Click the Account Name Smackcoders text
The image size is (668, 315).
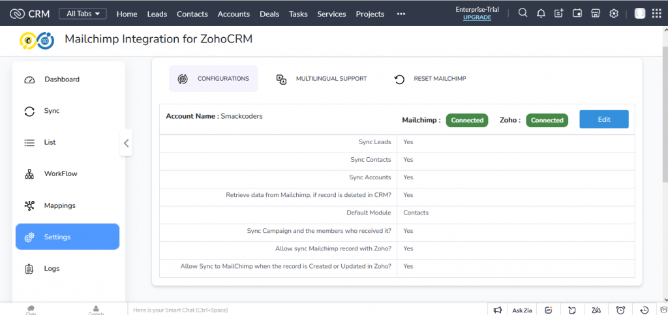[x=214, y=116]
